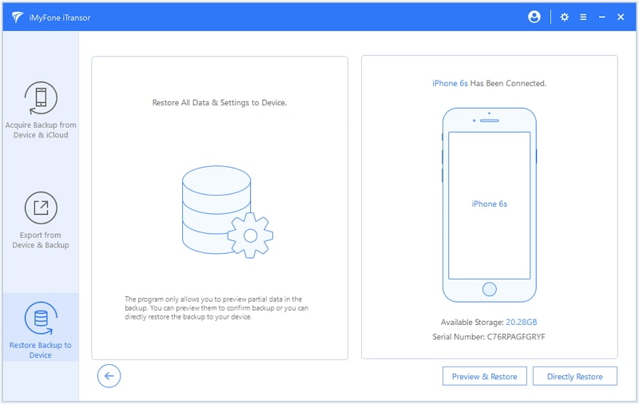The image size is (639, 404).
Task: Switch to Acquire Backup from Device & iCloud
Action: click(x=41, y=129)
